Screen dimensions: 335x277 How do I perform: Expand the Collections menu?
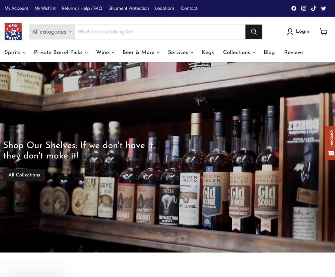point(239,52)
